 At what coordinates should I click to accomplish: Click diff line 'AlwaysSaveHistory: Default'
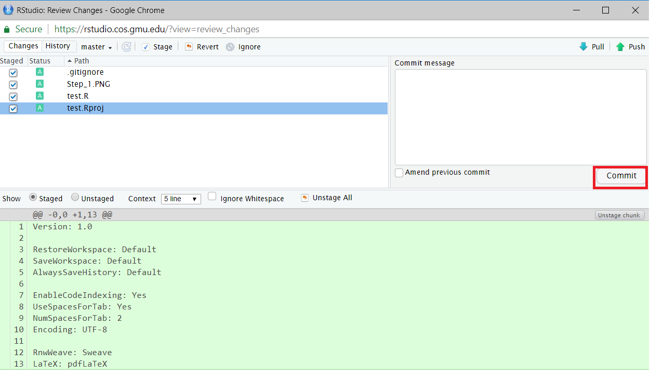click(x=97, y=272)
